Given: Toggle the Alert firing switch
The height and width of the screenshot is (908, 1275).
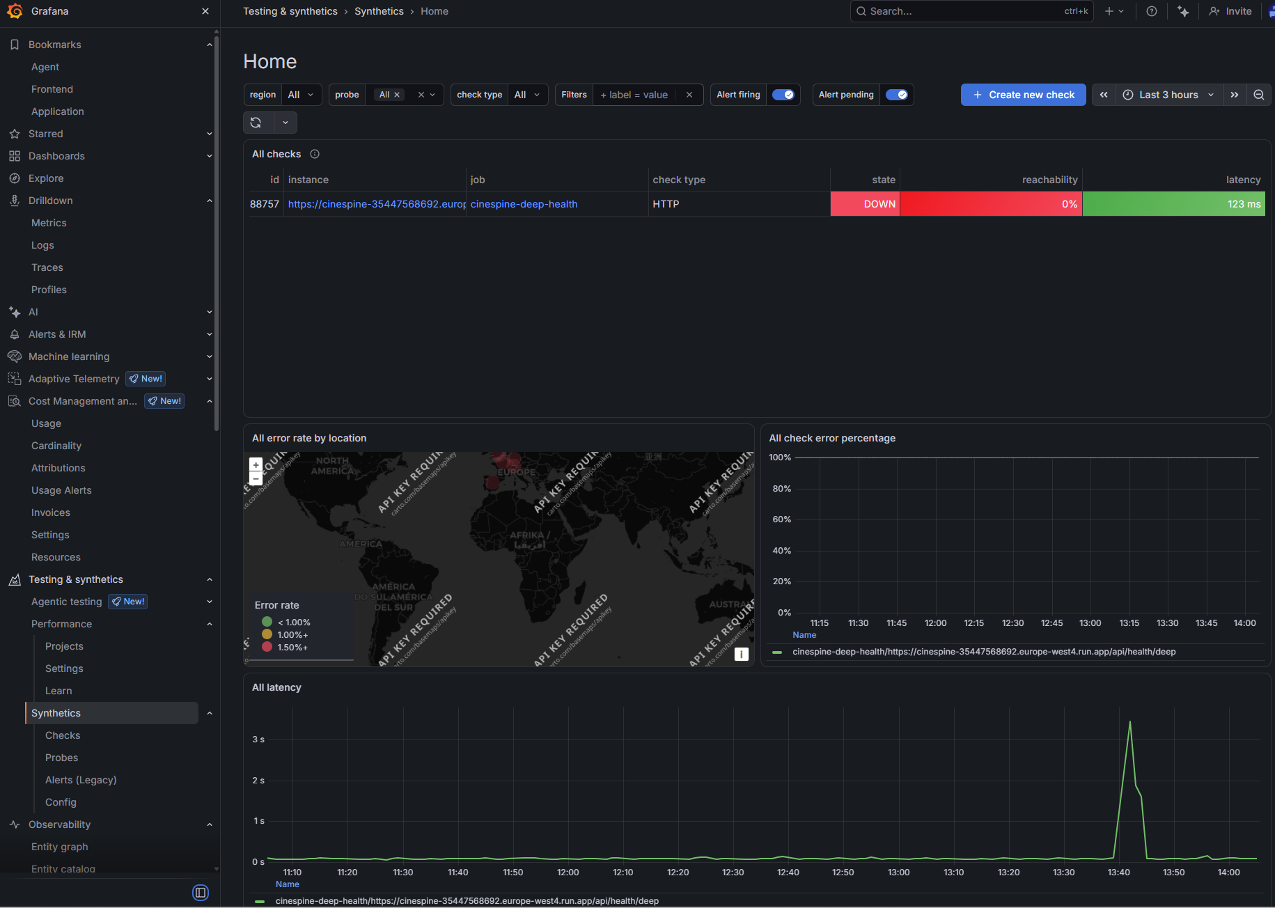Looking at the screenshot, I should (x=783, y=95).
